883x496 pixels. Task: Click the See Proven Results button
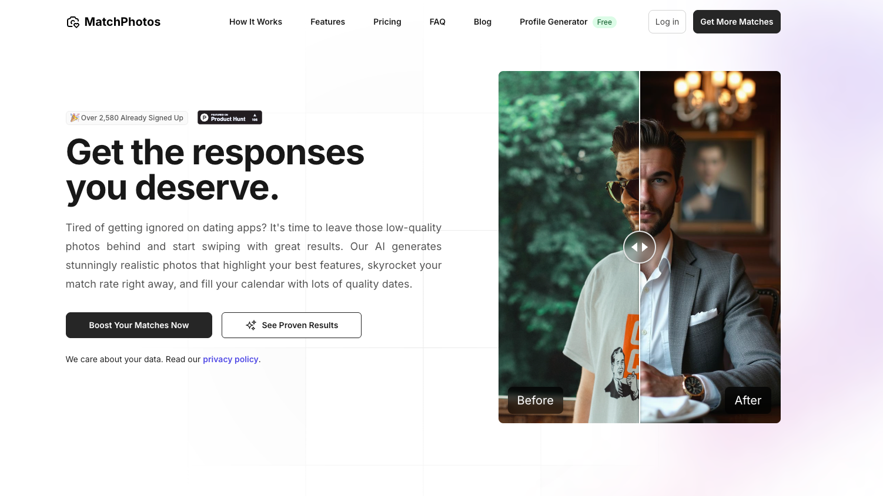(x=292, y=325)
